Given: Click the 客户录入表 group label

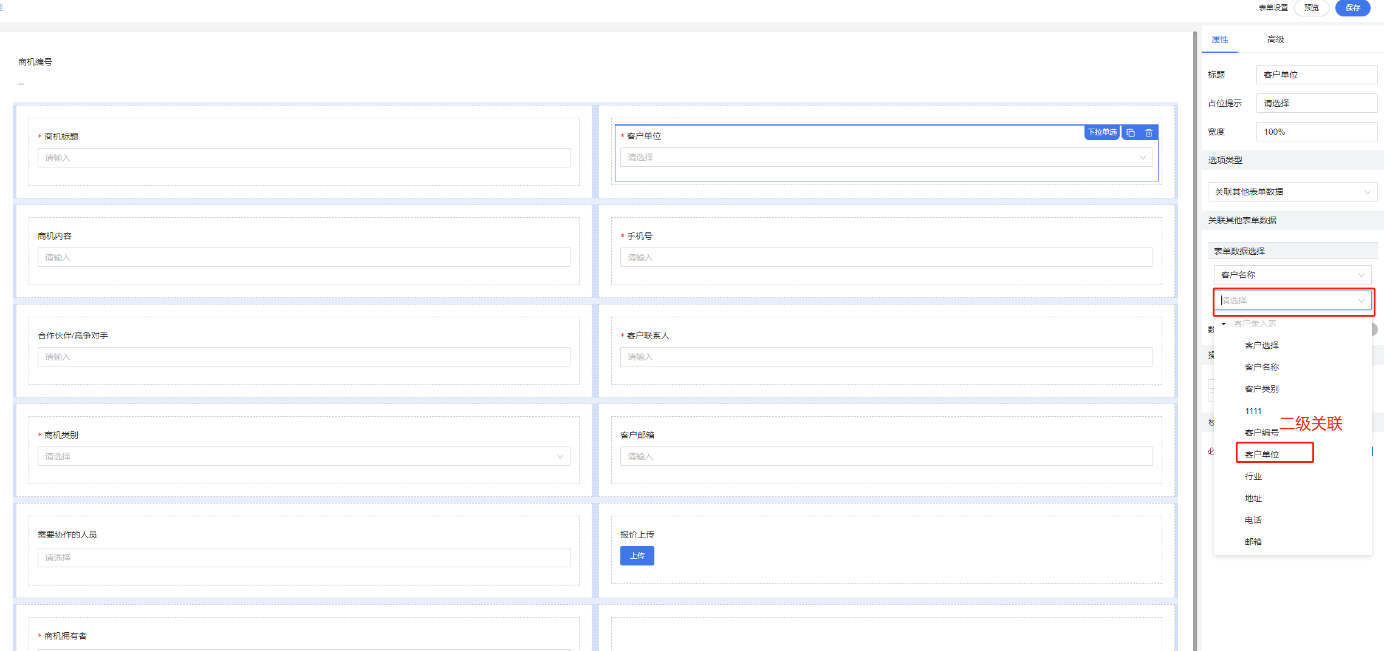Looking at the screenshot, I should [1255, 323].
